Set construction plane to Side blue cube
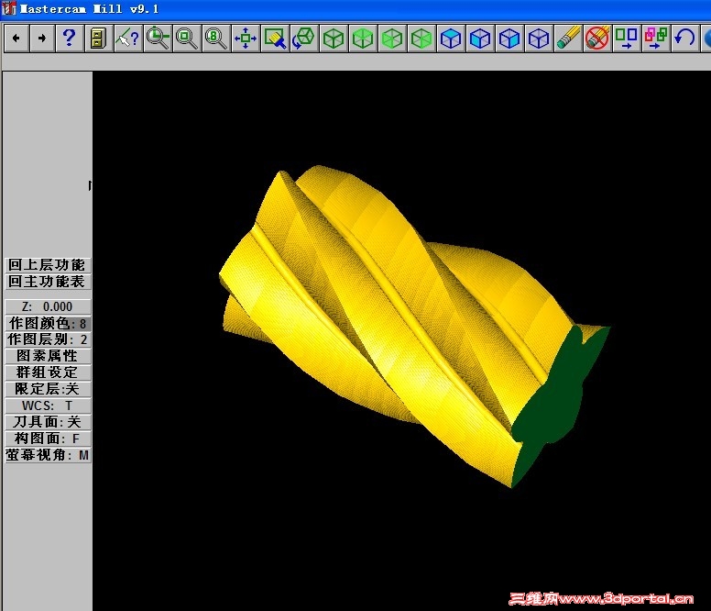 [509, 39]
